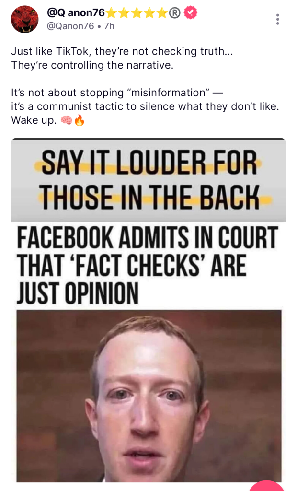Select the 'Just like TikTok' text line
The height and width of the screenshot is (491, 297).
pyautogui.click(x=122, y=51)
